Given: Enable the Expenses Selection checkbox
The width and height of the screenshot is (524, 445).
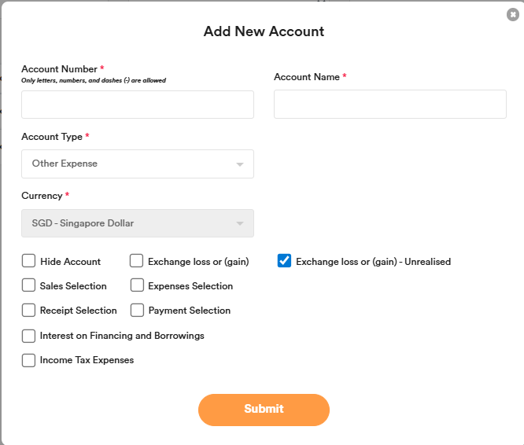Looking at the screenshot, I should pyautogui.click(x=137, y=285).
